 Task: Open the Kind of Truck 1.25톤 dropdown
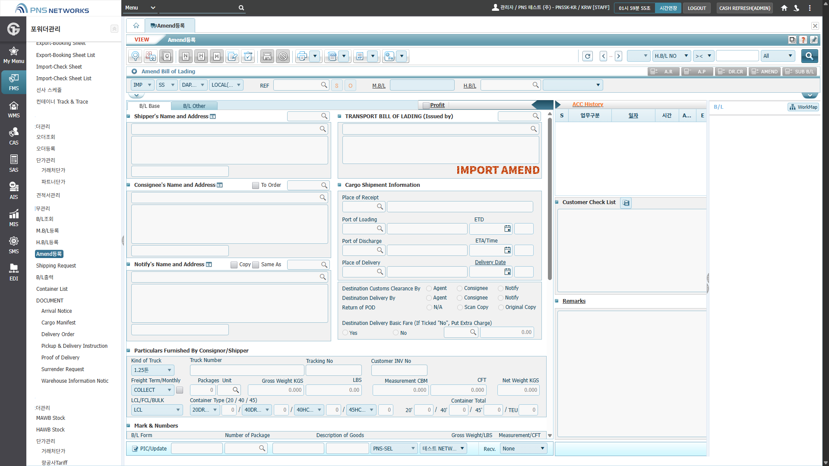[x=152, y=370]
